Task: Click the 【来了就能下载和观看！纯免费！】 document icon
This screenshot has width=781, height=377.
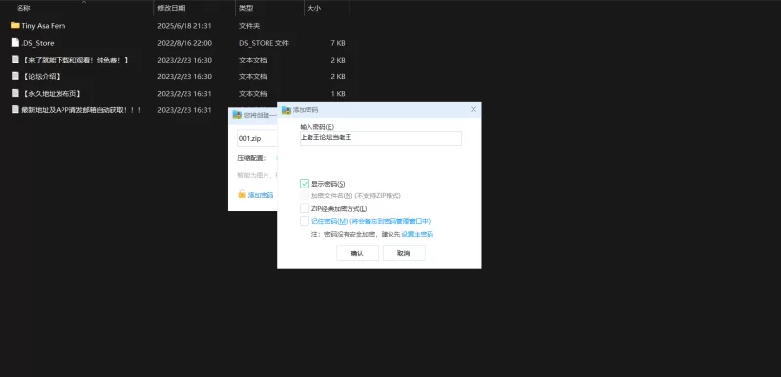Action: click(x=15, y=60)
